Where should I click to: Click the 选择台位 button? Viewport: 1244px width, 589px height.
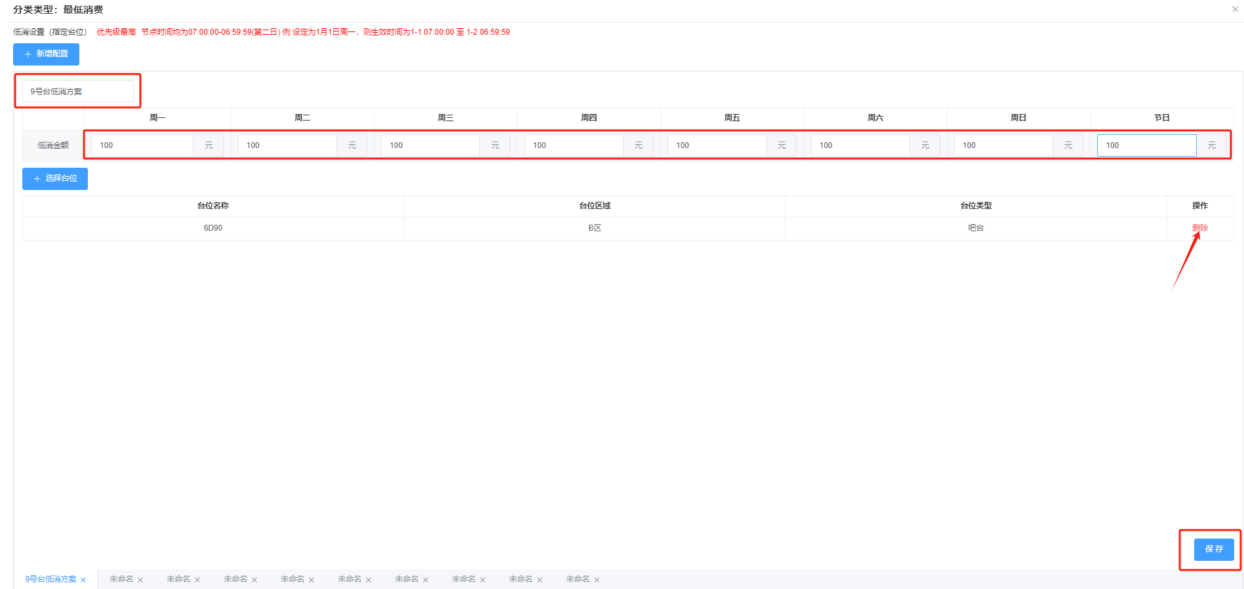(55, 178)
